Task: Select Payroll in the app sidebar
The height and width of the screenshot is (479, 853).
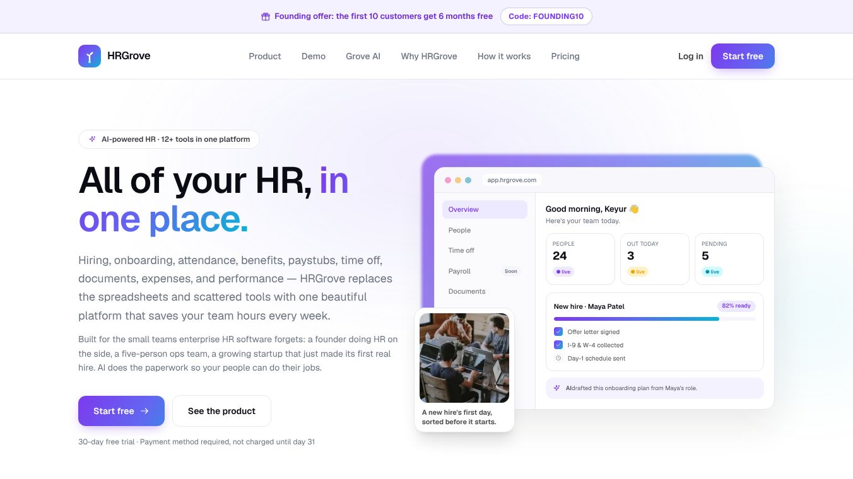Action: [x=485, y=271]
